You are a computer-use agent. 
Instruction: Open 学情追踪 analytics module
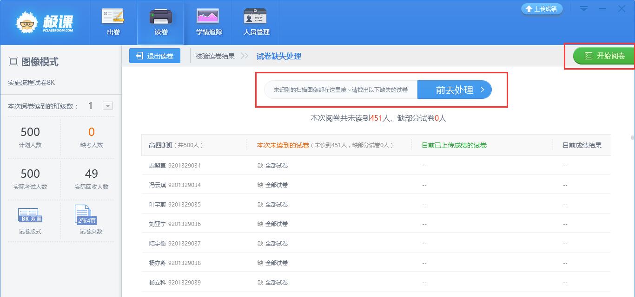click(209, 22)
